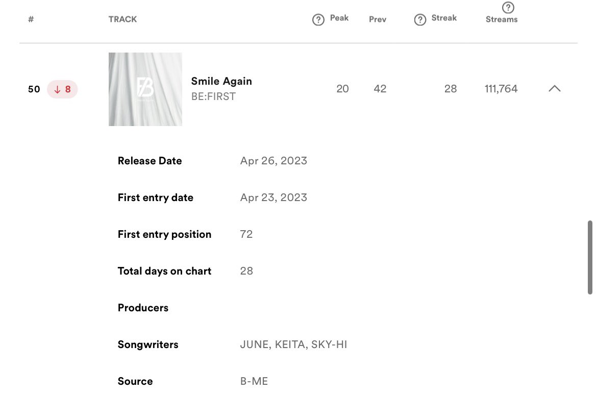The width and height of the screenshot is (597, 395).
Task: Click the songwriters JUNE, KEITA, SKY-HI text
Action: click(x=293, y=344)
